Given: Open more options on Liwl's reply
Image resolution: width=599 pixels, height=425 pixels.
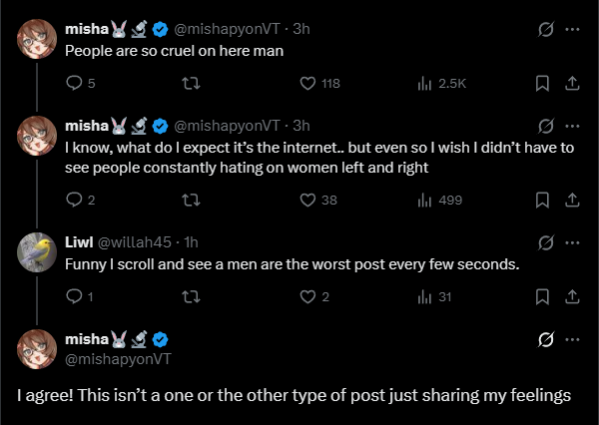Looking at the screenshot, I should (572, 242).
